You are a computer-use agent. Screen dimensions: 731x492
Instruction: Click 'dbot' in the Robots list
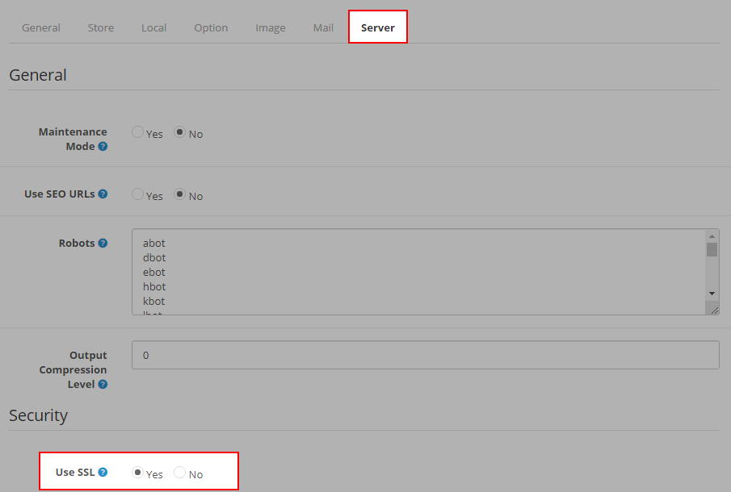click(x=154, y=257)
